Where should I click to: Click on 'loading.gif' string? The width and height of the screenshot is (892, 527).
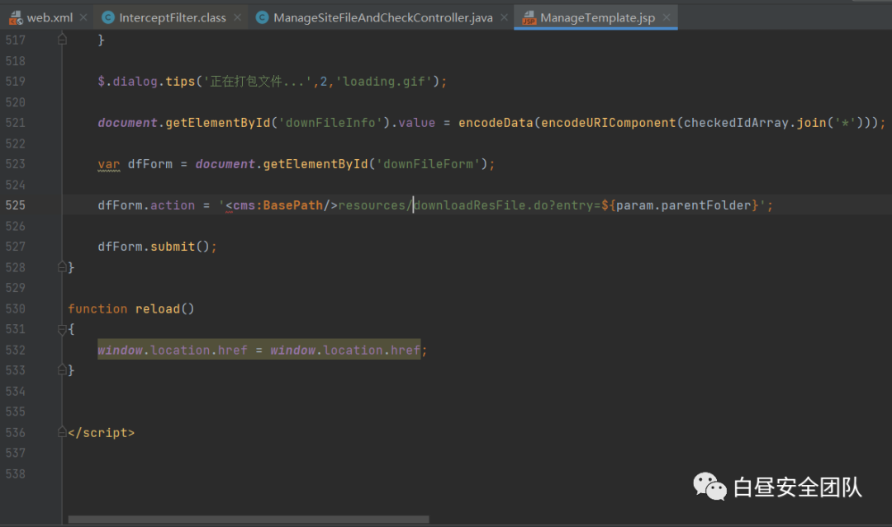[x=383, y=81]
